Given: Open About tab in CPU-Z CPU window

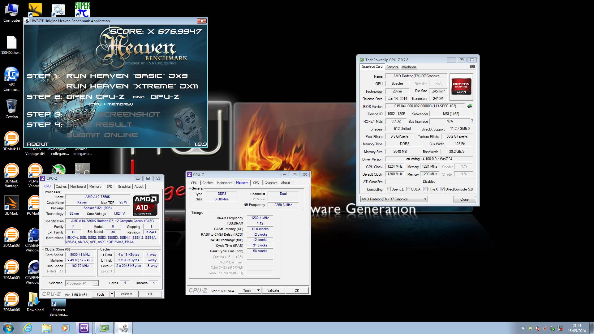Looking at the screenshot, I should click(139, 186).
